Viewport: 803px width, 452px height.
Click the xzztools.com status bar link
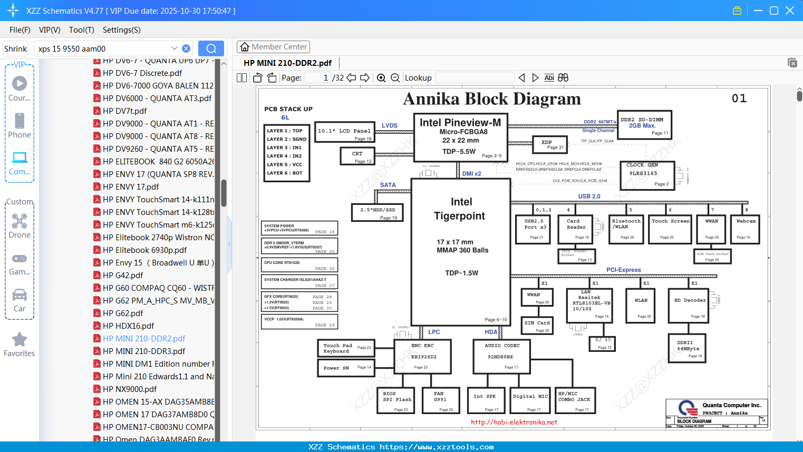point(437,447)
